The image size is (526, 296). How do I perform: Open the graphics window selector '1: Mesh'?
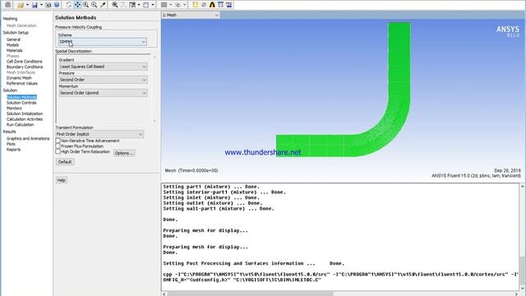coord(191,15)
